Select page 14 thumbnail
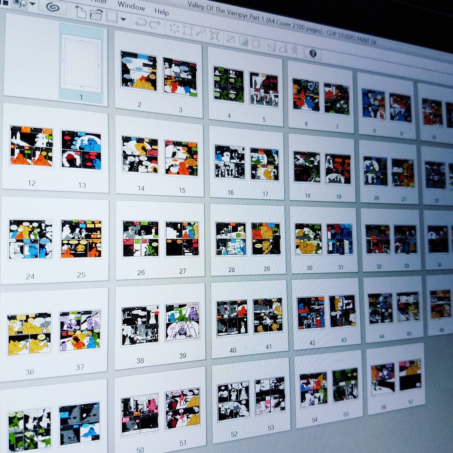 coord(140,155)
